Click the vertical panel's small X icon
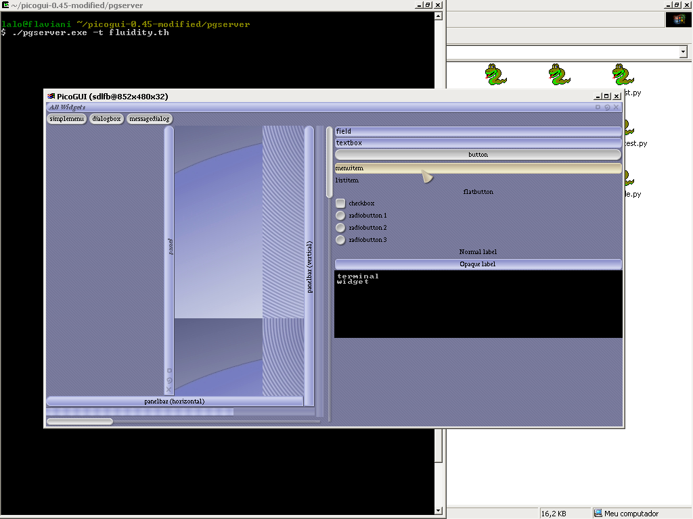 (169, 389)
